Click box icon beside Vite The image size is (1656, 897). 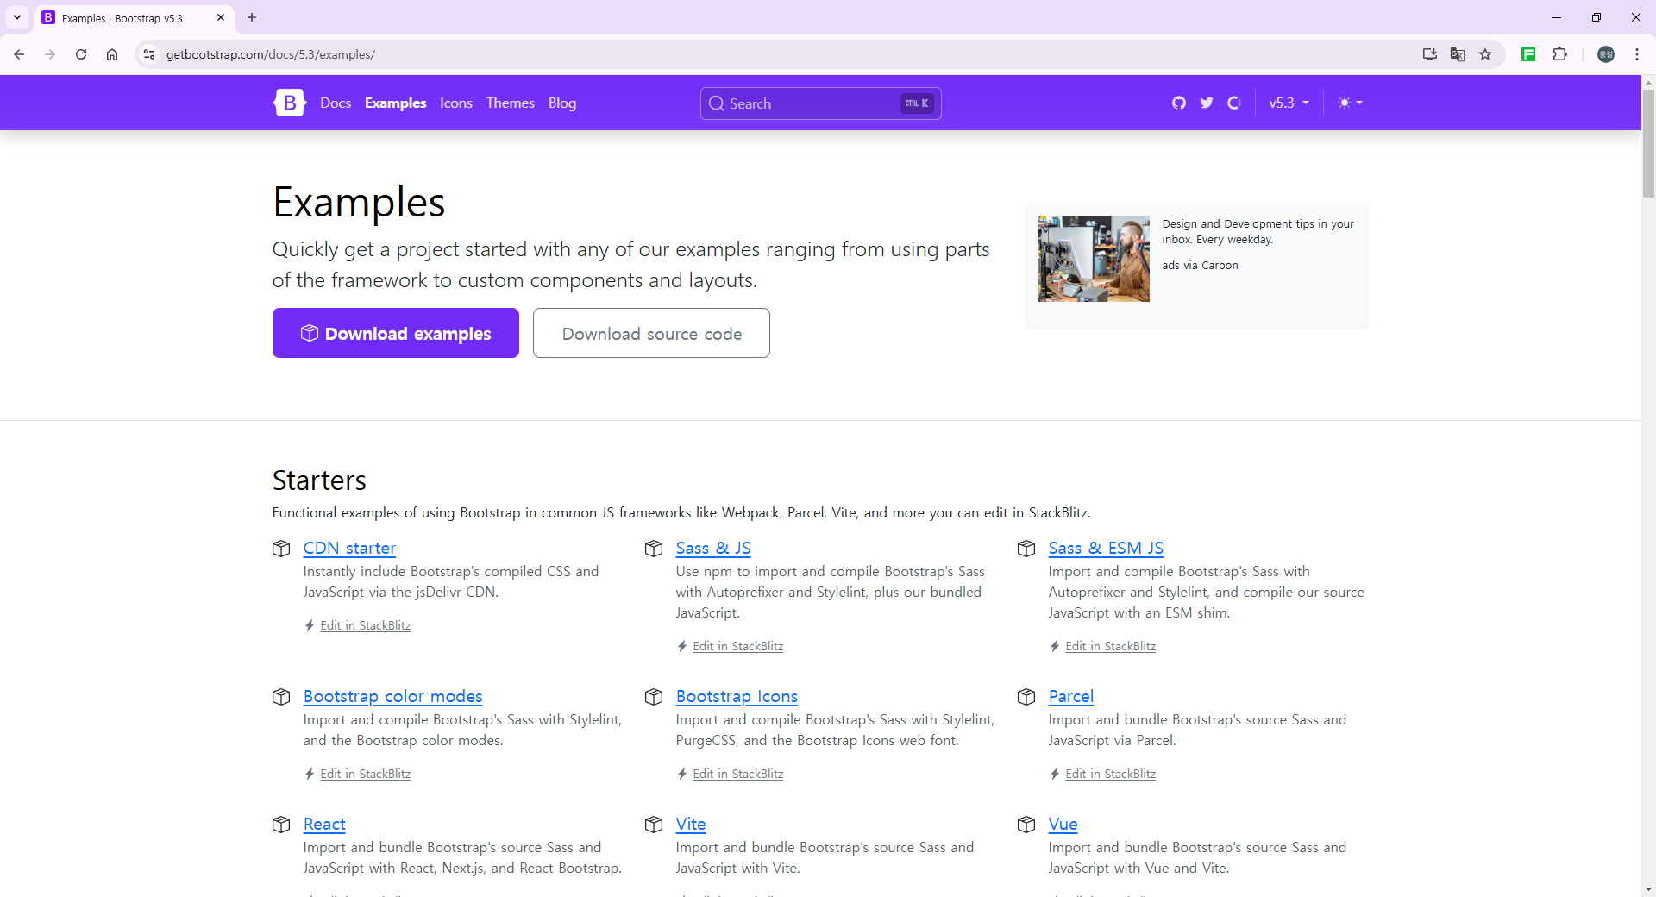pyautogui.click(x=654, y=825)
